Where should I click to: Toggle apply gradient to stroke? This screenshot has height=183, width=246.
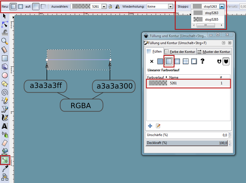pyautogui.click(x=43, y=6)
